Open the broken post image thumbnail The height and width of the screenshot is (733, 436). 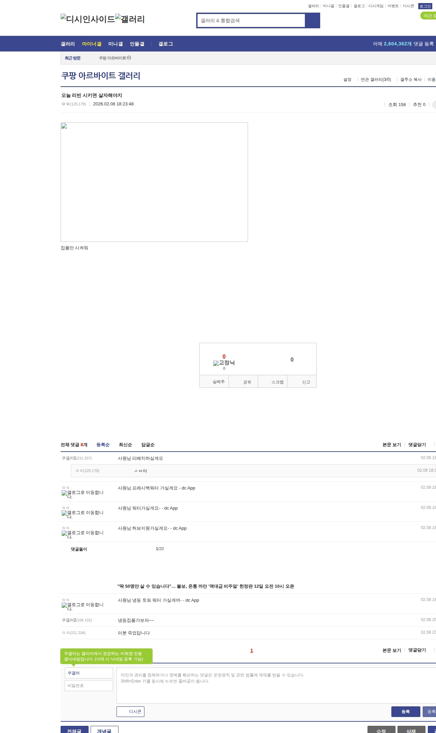coord(154,182)
